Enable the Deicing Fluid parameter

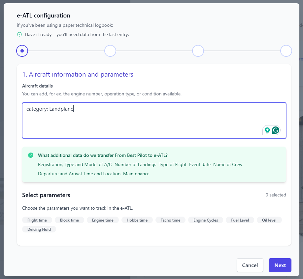pos(39,229)
